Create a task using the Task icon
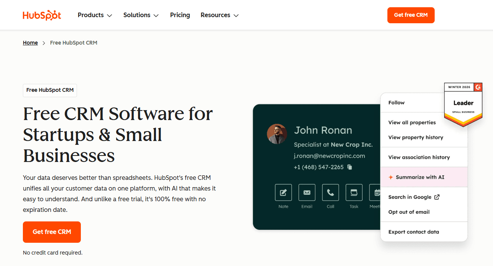This screenshot has width=493, height=266. pyautogui.click(x=354, y=193)
